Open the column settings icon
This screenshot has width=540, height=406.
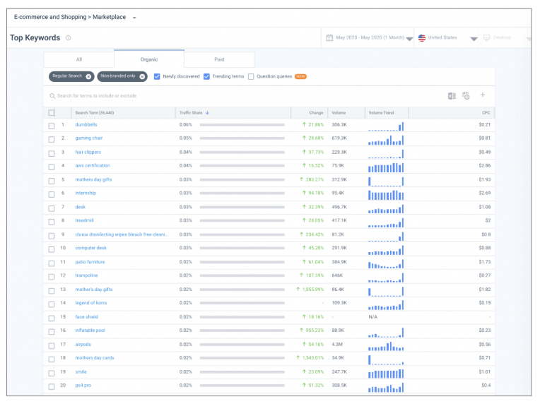[466, 96]
